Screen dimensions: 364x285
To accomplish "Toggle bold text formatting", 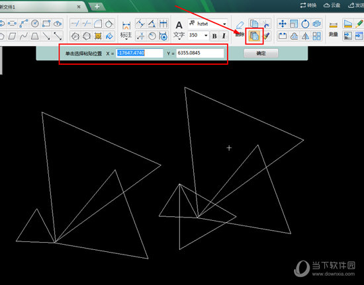I will pos(214,36).
